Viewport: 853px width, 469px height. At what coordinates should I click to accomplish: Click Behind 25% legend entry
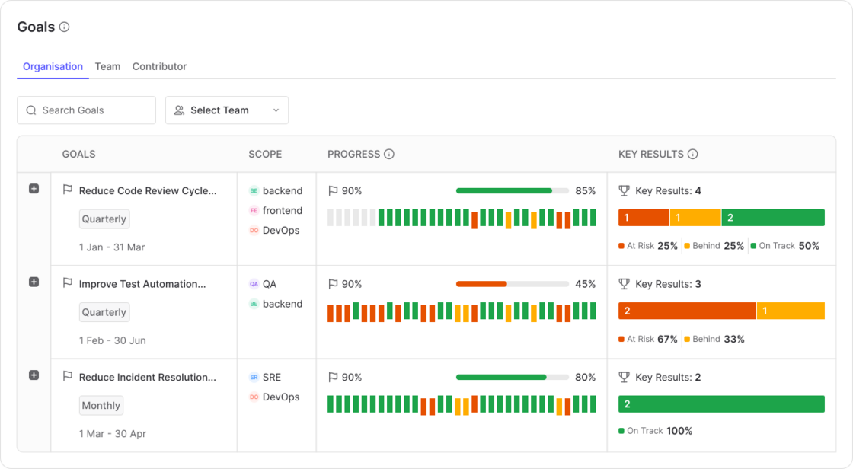pyautogui.click(x=714, y=246)
